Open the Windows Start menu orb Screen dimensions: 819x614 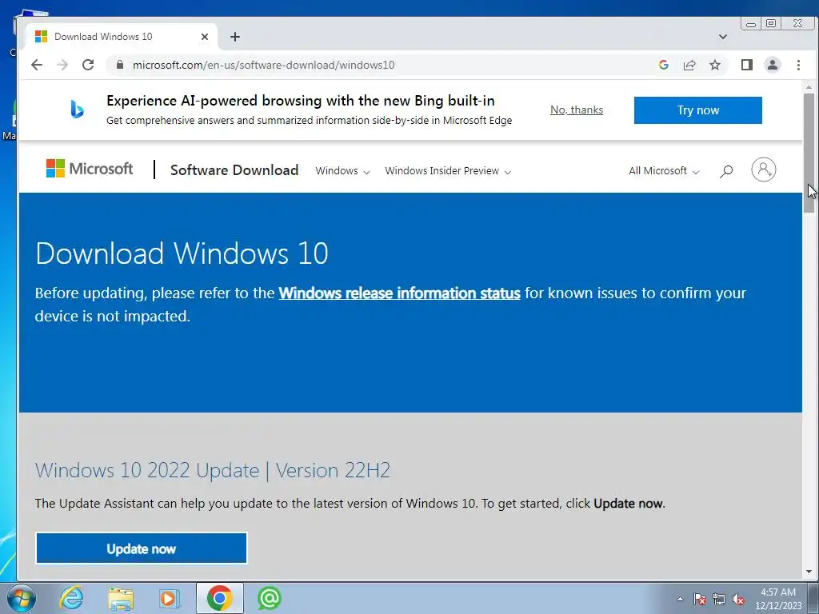[x=22, y=598]
